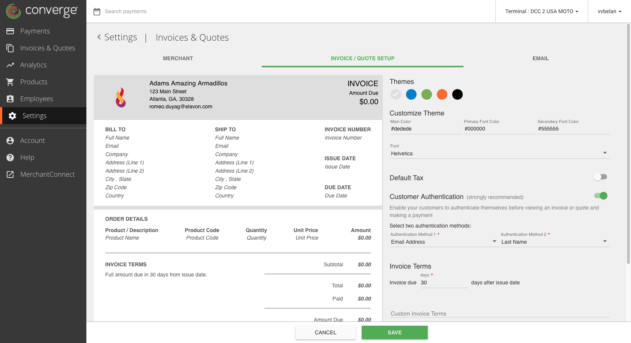
Task: Open the Payments section from sidebar
Action: [x=35, y=31]
